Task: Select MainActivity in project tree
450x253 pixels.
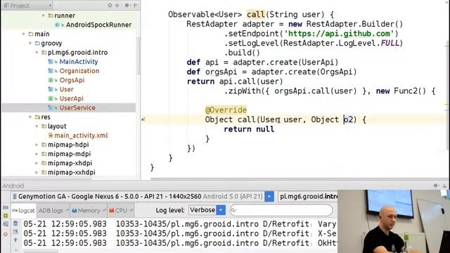Action: tap(78, 62)
